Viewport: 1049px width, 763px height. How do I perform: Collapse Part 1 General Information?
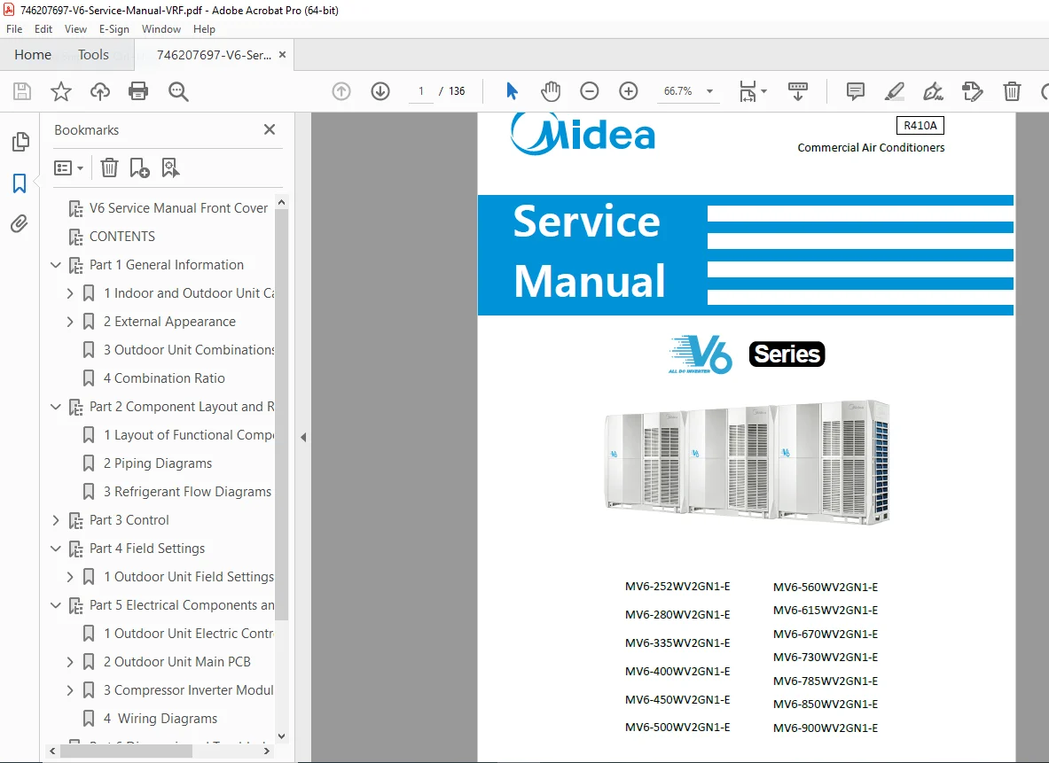coord(56,265)
